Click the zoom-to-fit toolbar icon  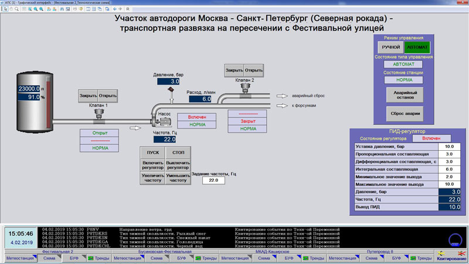click(30, 9)
